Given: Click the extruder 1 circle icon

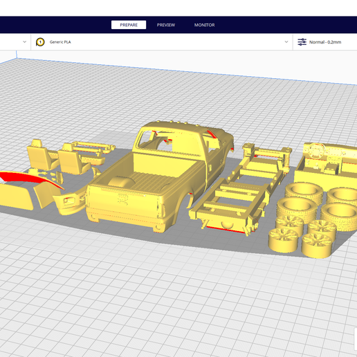Looking at the screenshot, I should (40, 42).
